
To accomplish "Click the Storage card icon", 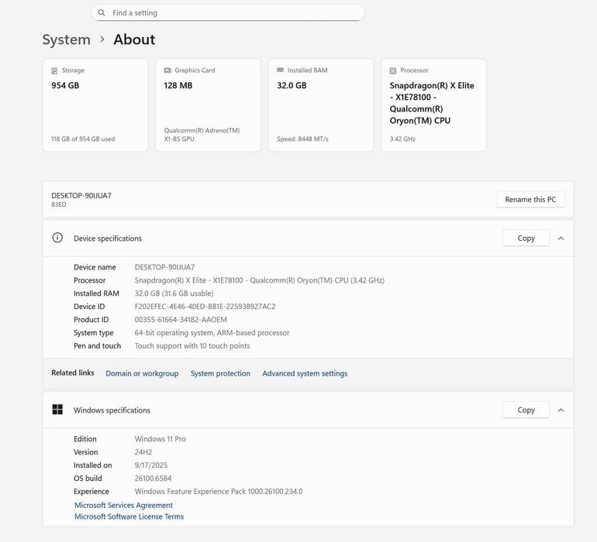I will (54, 70).
